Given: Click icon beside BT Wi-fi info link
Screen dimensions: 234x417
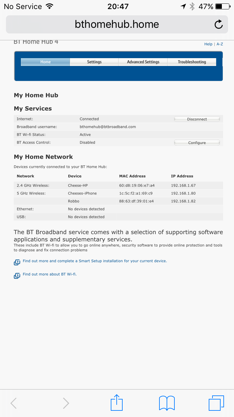Looking at the screenshot, I should click(x=17, y=276).
